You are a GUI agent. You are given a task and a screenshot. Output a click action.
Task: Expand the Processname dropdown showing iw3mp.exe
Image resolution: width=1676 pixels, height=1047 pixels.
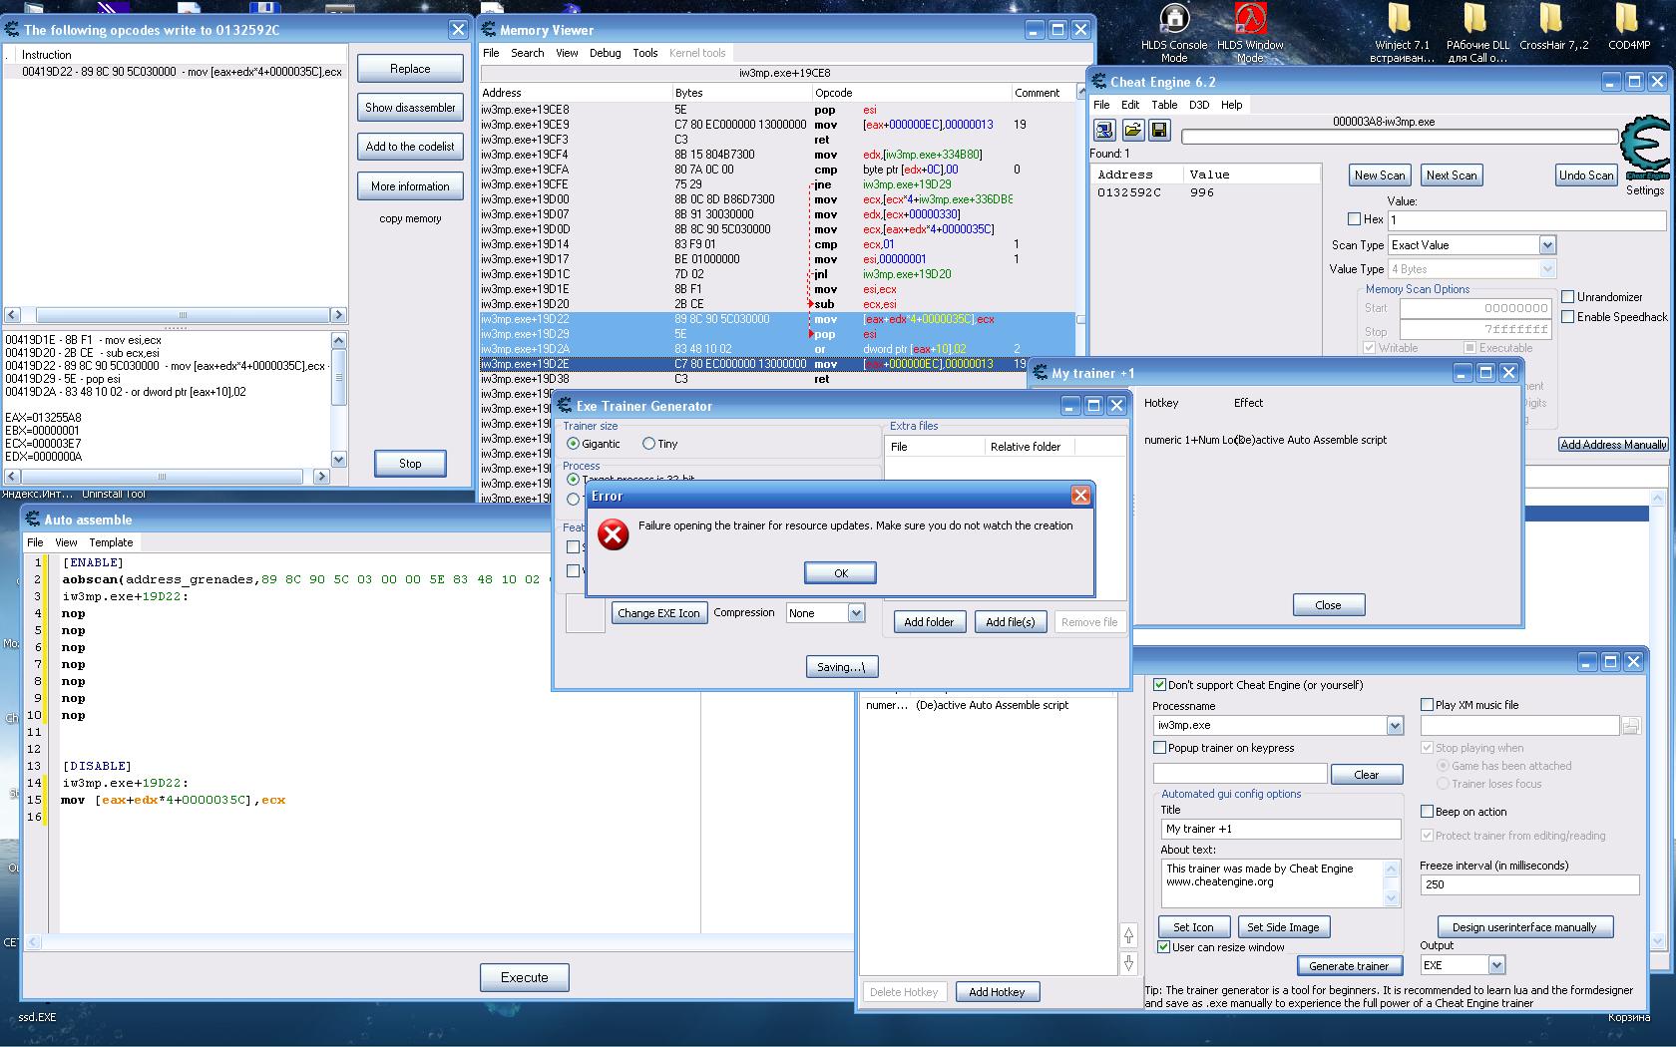[1395, 726]
